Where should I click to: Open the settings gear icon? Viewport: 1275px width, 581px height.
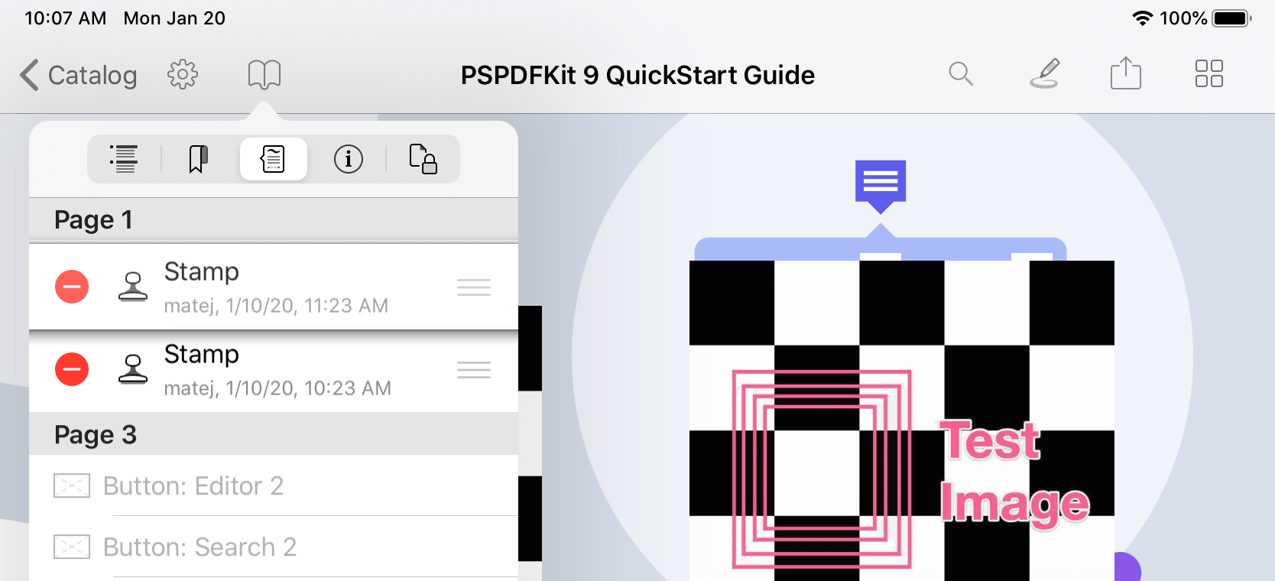click(183, 75)
